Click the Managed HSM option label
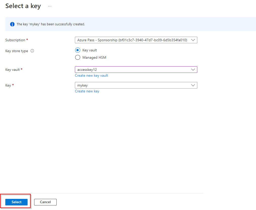 [94, 57]
